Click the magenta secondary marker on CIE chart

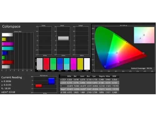[119, 62]
